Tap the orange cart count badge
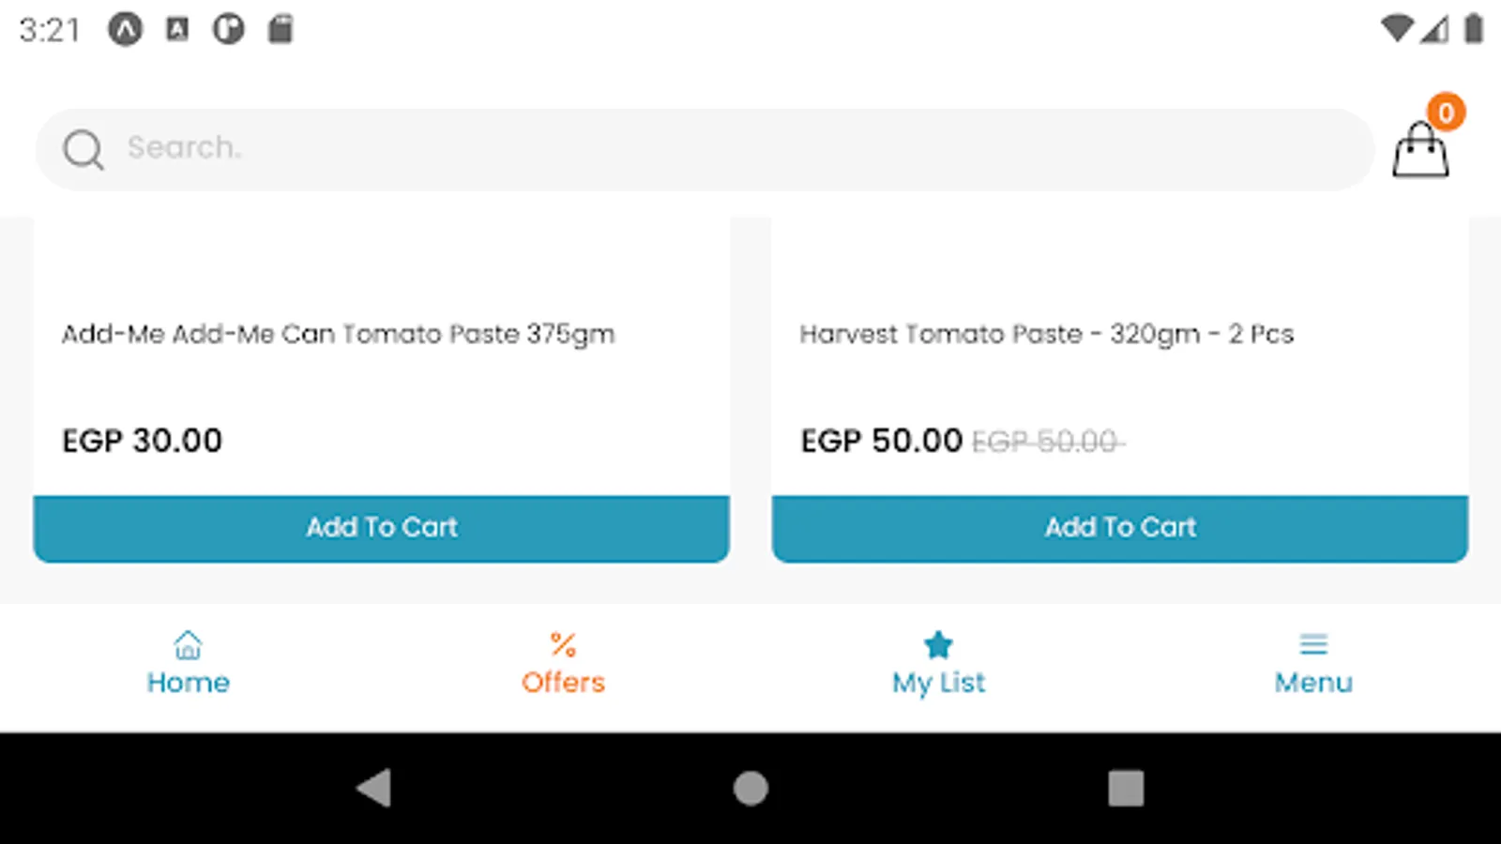 pos(1446,113)
